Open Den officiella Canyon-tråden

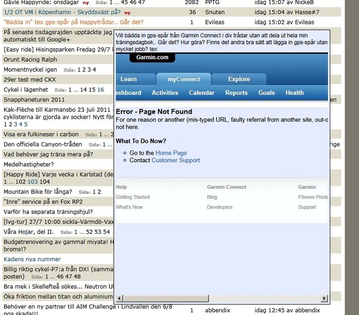[43, 144]
